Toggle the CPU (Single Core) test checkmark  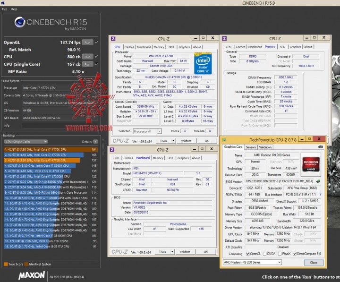click(x=96, y=64)
